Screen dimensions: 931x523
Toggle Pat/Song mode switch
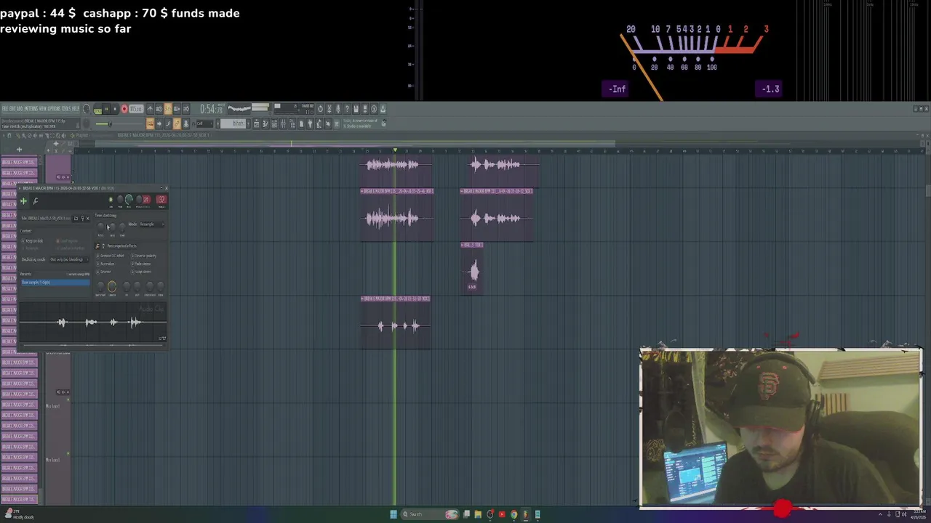(98, 108)
